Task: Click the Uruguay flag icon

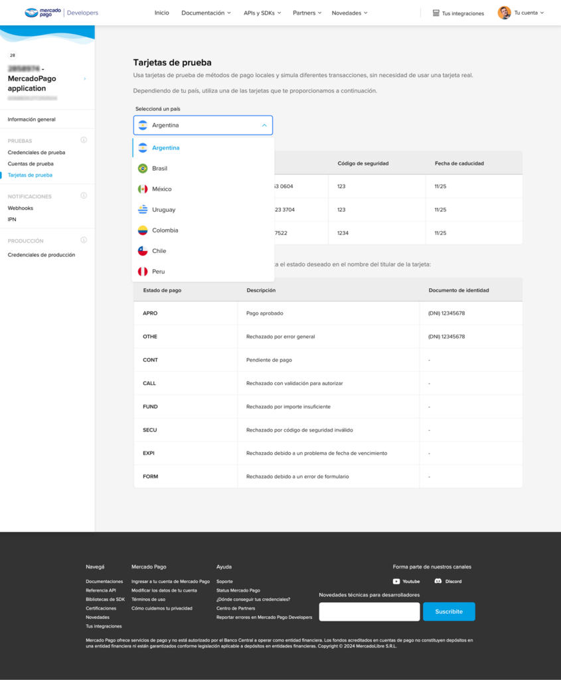Action: tap(143, 209)
